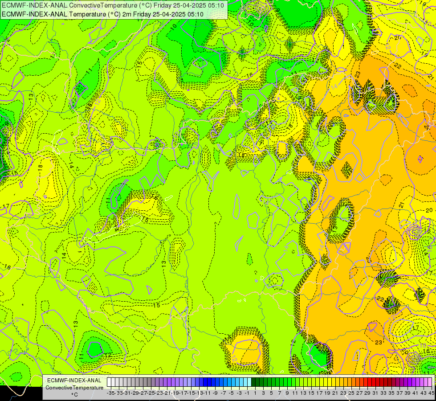Select the pink swatch above legend value 45
The height and width of the screenshot is (401, 436).
coord(430,382)
